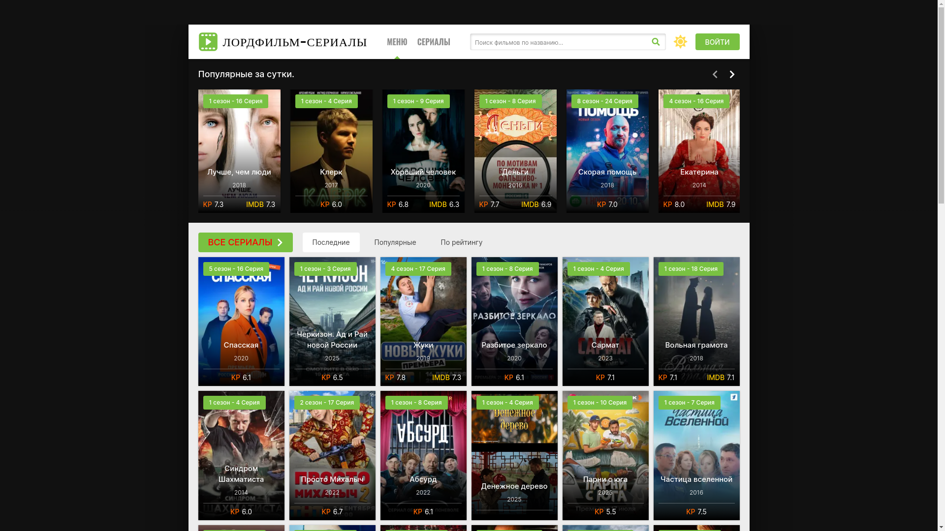Open the Клерк series card
The image size is (945, 531).
tap(331, 151)
